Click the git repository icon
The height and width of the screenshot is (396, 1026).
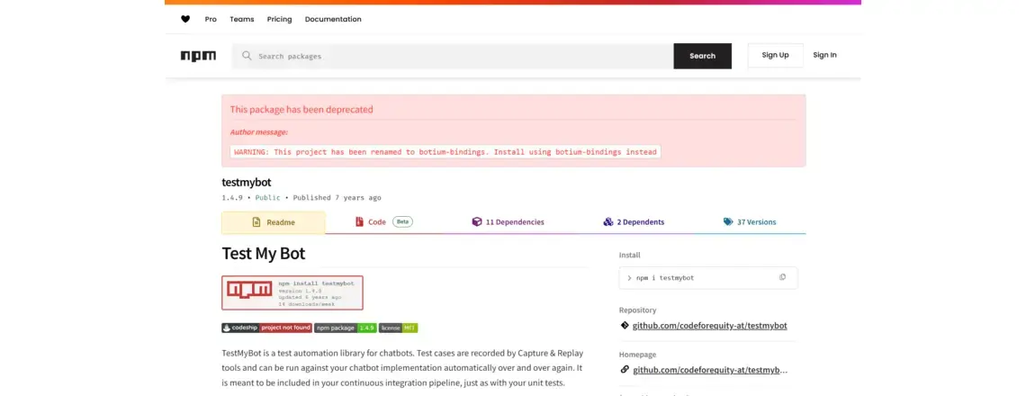pos(625,325)
